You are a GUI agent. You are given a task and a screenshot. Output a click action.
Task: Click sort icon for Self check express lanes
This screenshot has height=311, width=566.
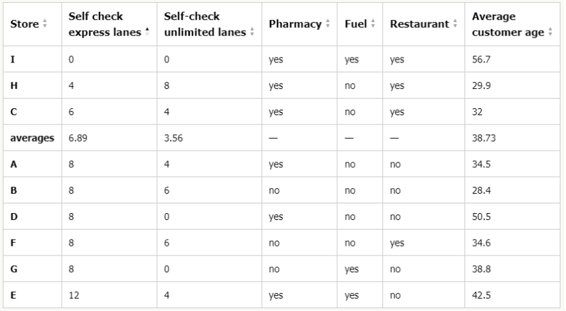(147, 32)
